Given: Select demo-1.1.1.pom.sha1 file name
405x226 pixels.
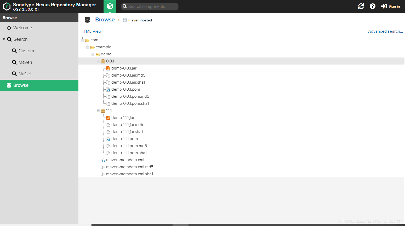Looking at the screenshot, I should coord(129,153).
